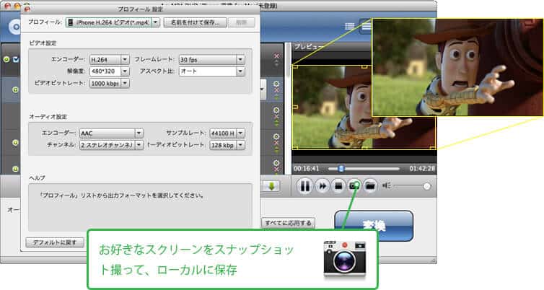The image size is (544, 290).
Task: Click the disc icon in main toolbar
Action: (x=14, y=27)
